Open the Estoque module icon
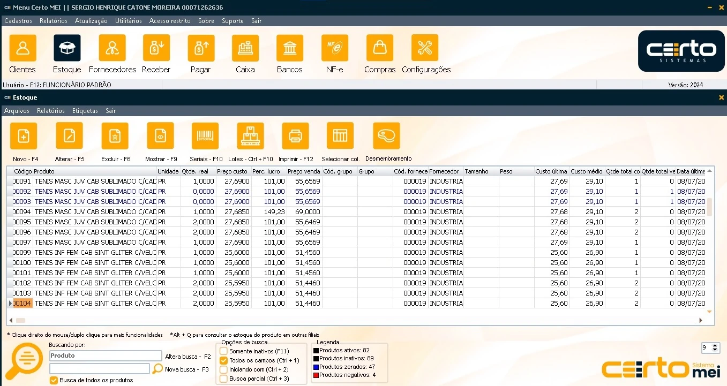The height and width of the screenshot is (386, 727). 68,48
